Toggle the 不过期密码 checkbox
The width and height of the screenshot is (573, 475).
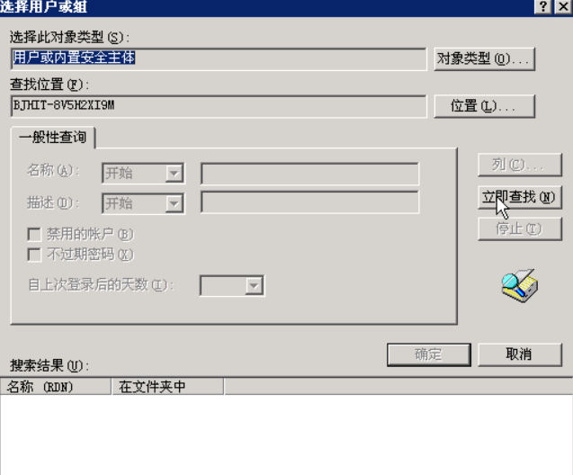(34, 255)
